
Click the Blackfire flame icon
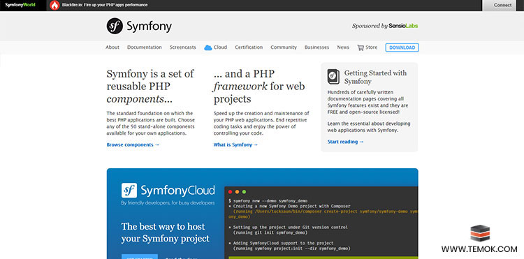coord(54,5)
